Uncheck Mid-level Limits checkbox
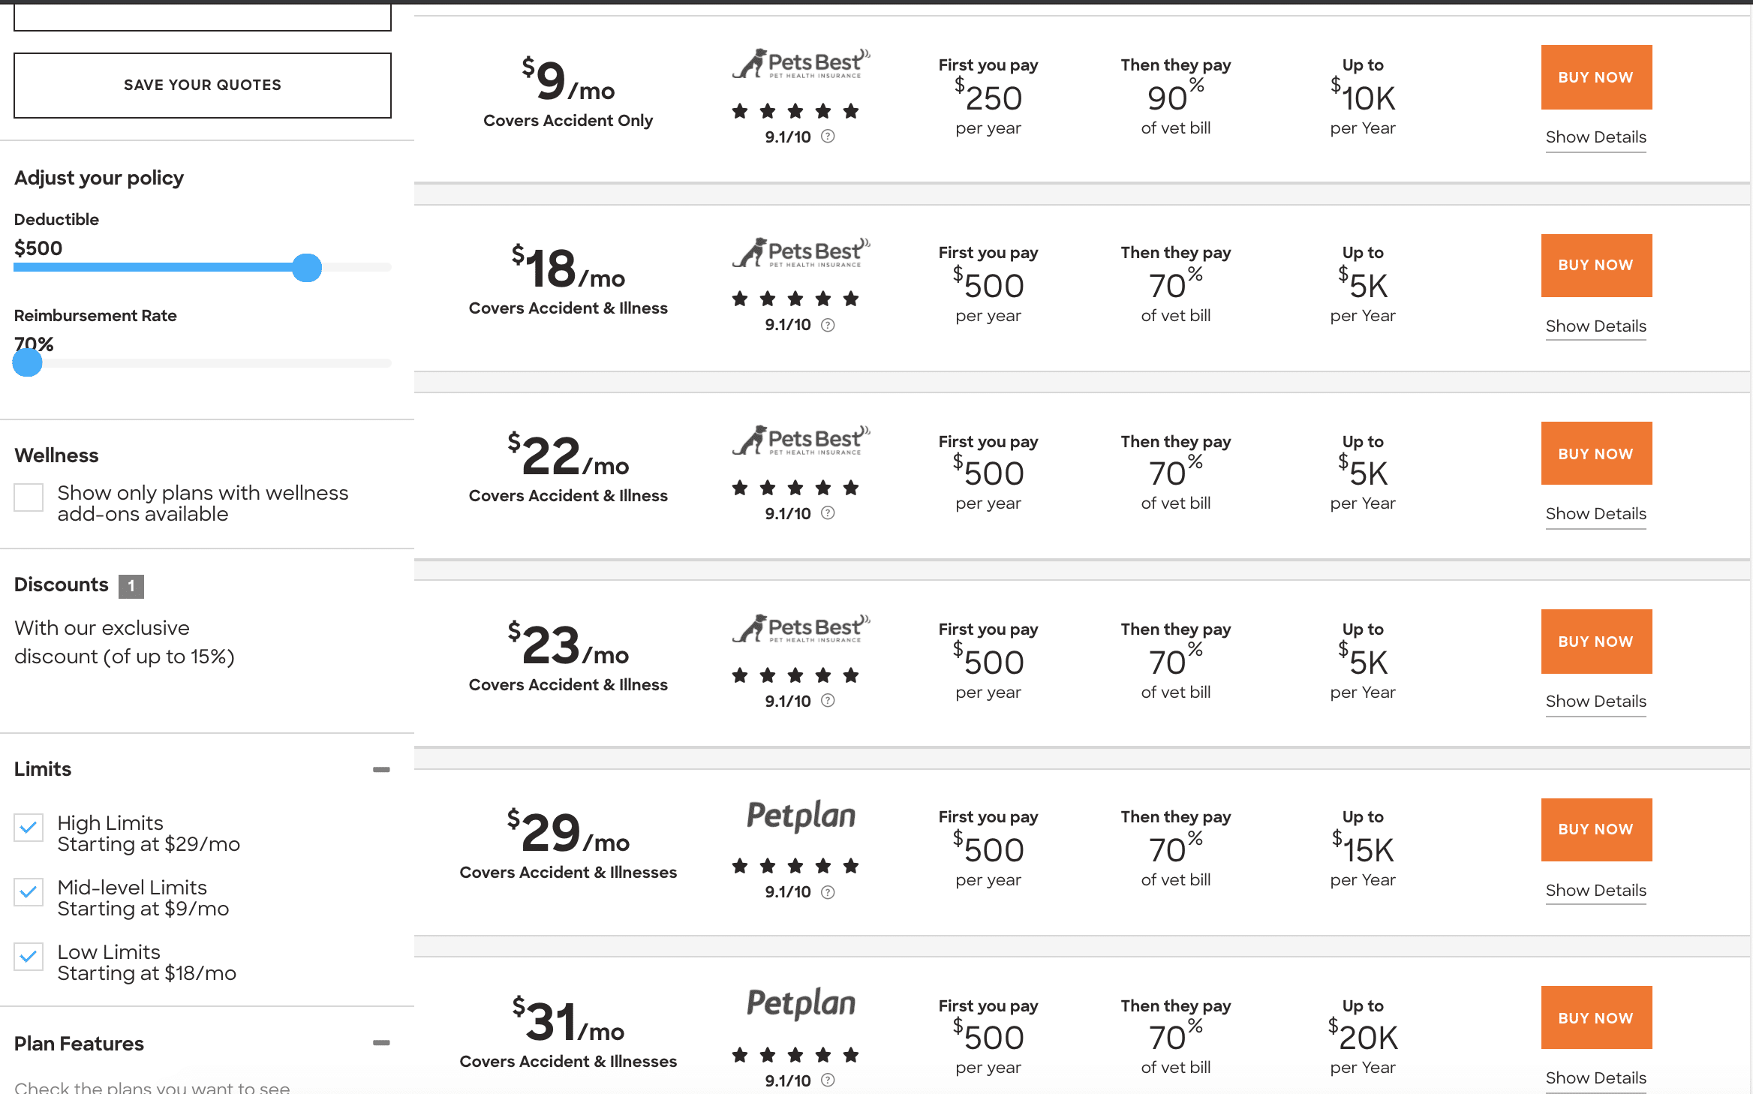The image size is (1753, 1094). pos(29,892)
